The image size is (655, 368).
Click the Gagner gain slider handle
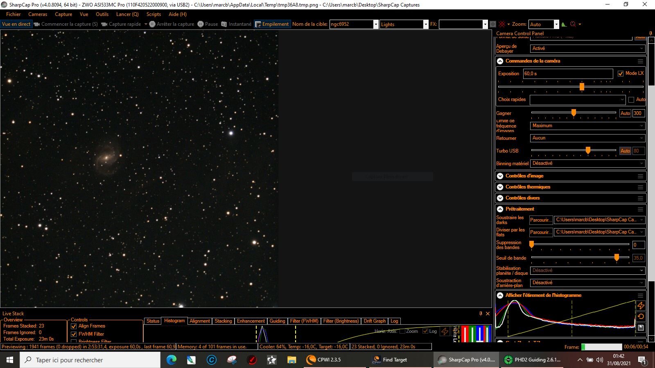tap(574, 112)
